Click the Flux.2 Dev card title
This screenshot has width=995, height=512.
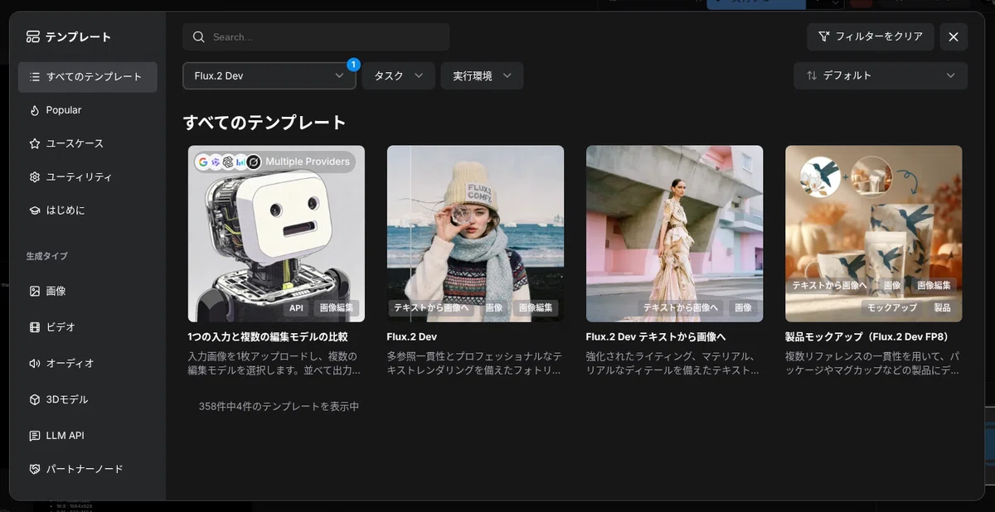coord(411,337)
